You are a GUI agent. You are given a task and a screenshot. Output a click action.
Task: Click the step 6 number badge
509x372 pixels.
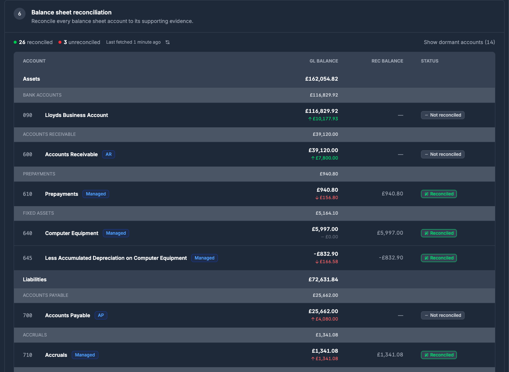click(20, 14)
